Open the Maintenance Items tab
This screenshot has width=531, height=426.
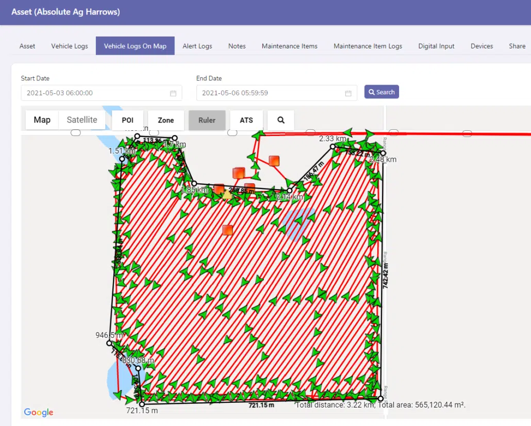pos(289,46)
